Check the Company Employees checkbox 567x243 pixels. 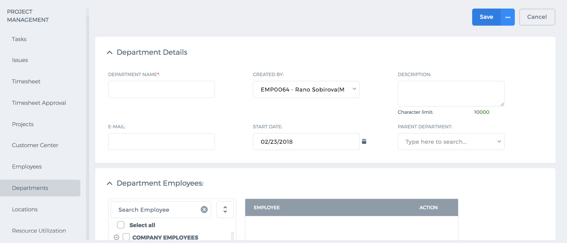point(126,237)
